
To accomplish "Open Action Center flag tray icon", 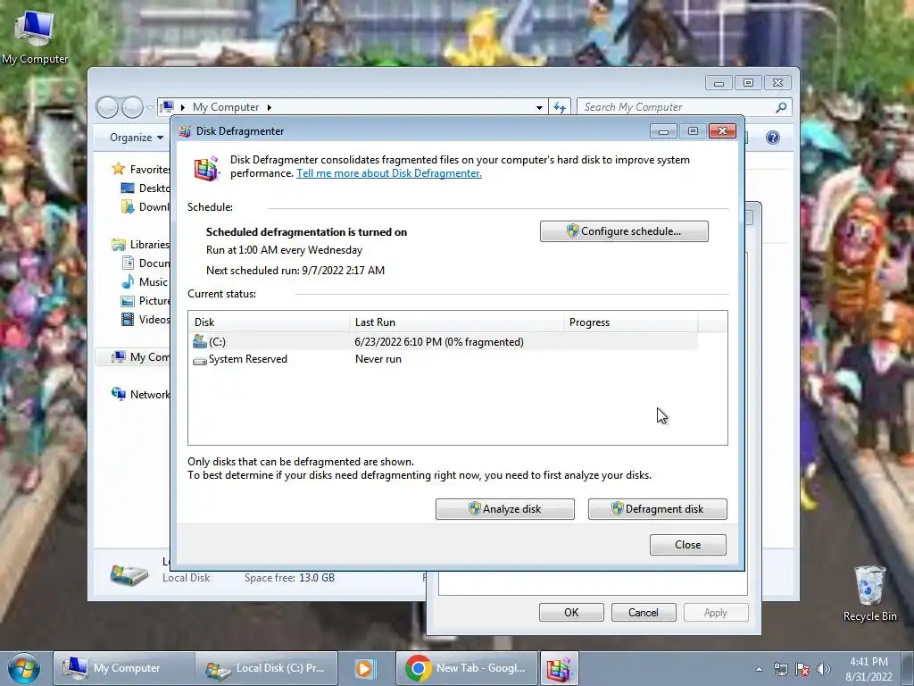I will [x=802, y=669].
